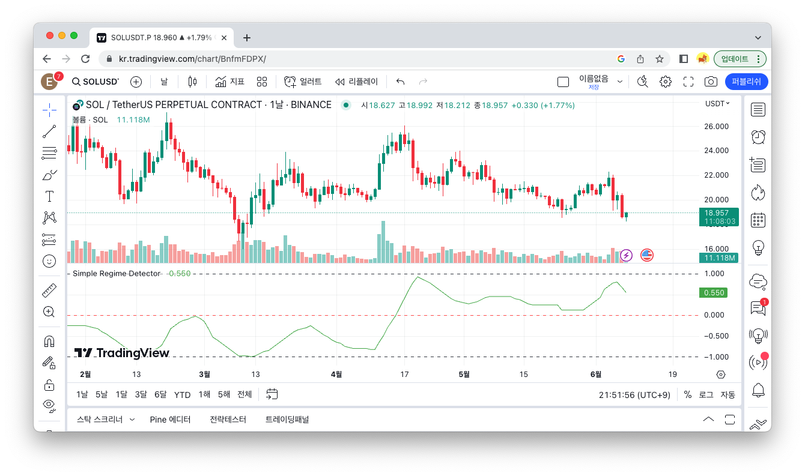Open the SOLUSD symbol search
The image size is (805, 476).
[x=96, y=82]
